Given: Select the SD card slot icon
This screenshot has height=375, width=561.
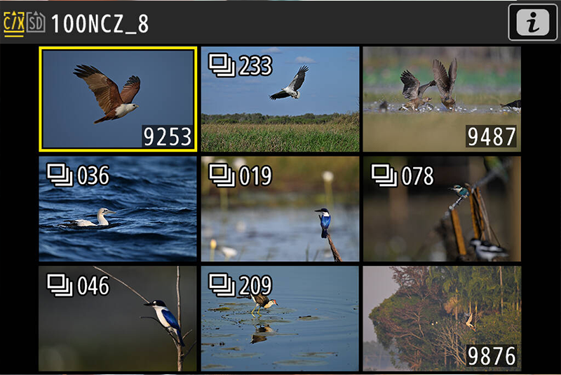Looking at the screenshot, I should click(x=36, y=22).
